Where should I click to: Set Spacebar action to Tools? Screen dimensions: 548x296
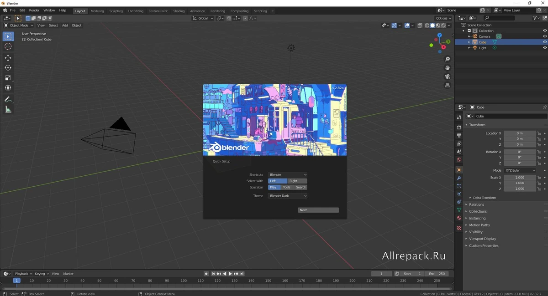tap(286, 187)
